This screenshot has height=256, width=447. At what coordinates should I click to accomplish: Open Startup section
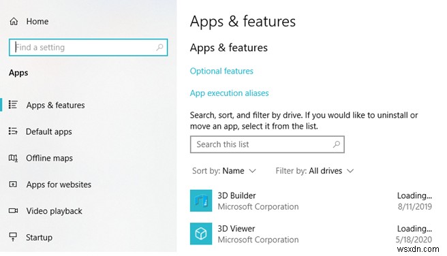(39, 238)
